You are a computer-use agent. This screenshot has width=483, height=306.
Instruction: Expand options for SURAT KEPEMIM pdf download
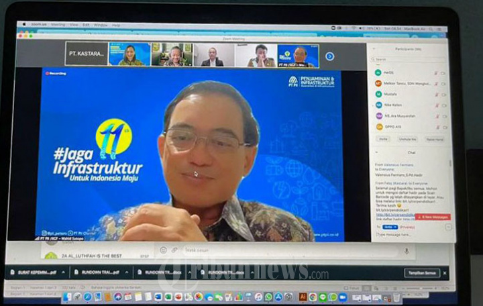pos(63,272)
